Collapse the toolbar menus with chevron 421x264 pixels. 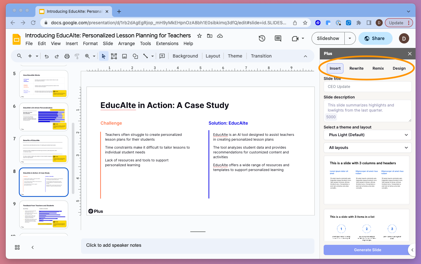click(305, 56)
